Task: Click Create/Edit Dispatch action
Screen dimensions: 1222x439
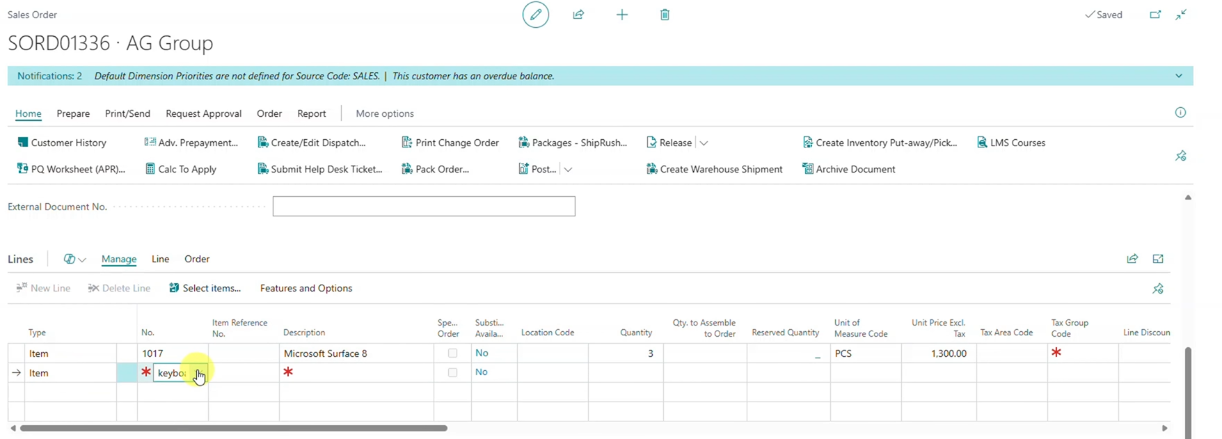Action: (311, 143)
